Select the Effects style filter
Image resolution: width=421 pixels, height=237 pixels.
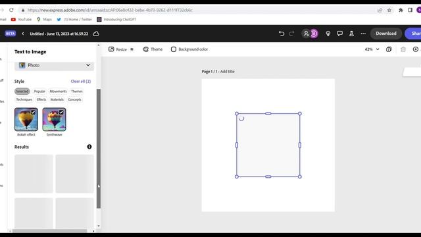tap(41, 99)
